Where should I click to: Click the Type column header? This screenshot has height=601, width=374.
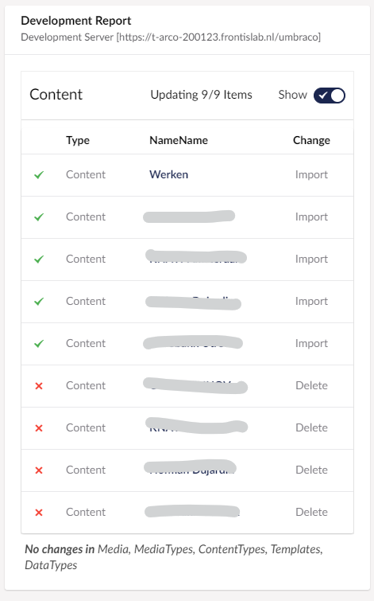tap(78, 140)
